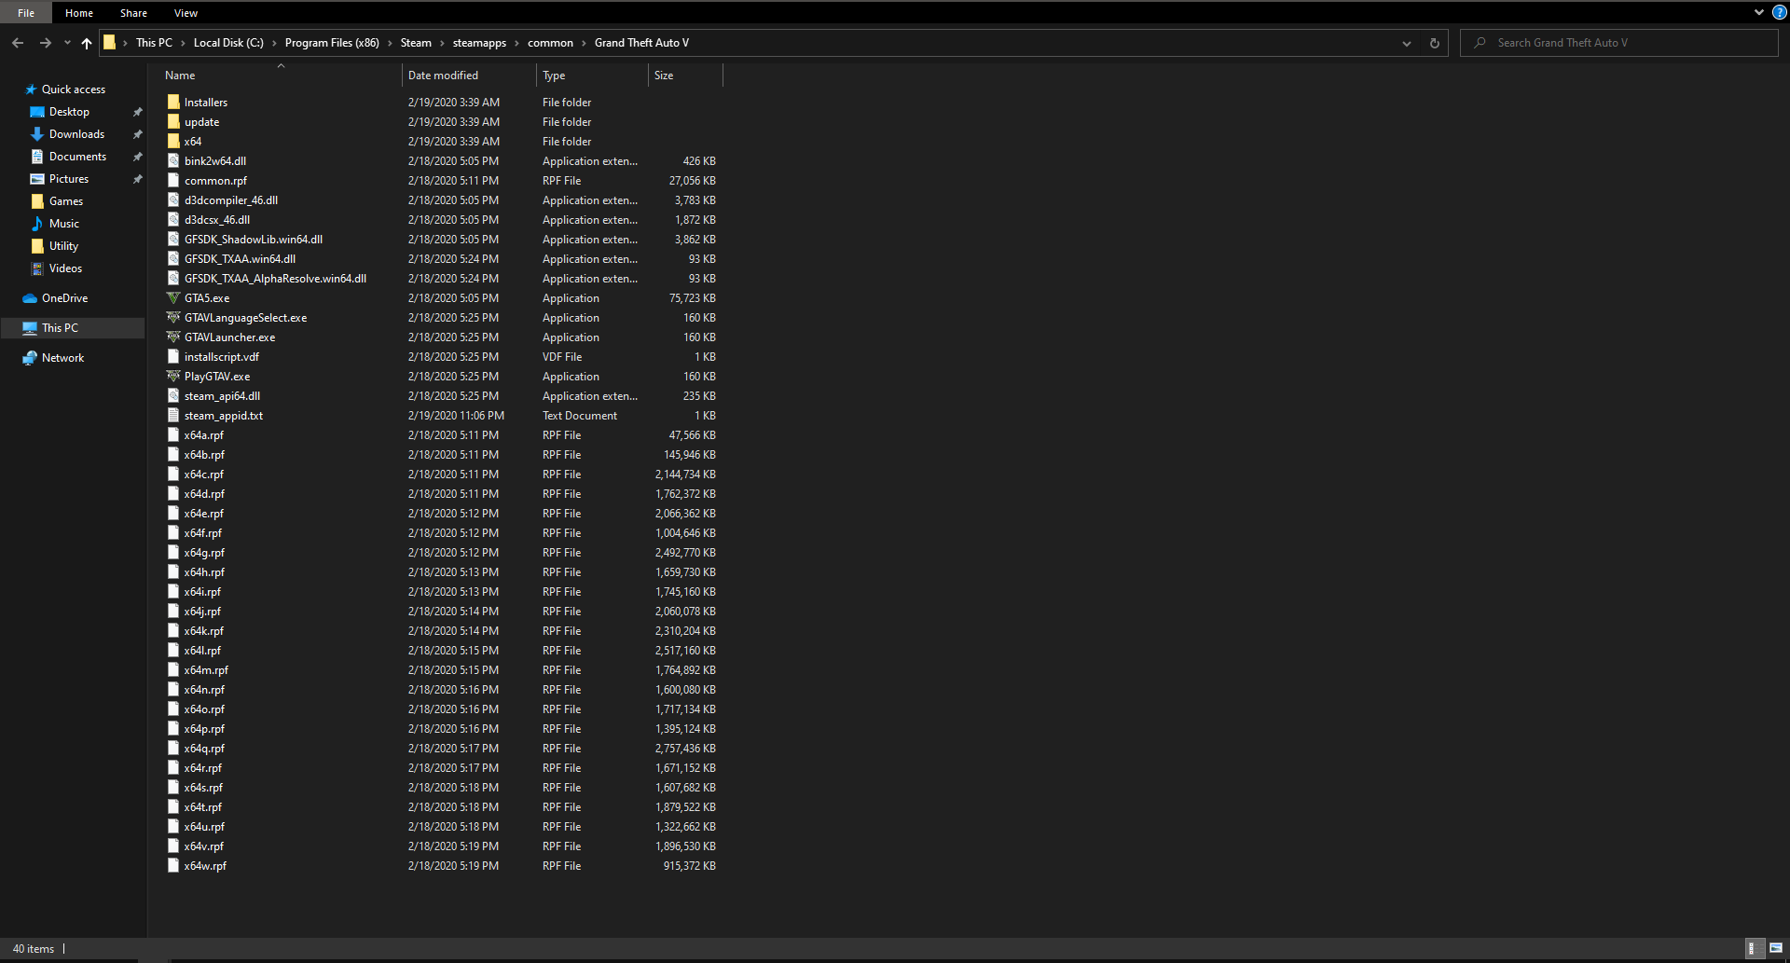Select the x64a.rpf file name

pyautogui.click(x=204, y=435)
